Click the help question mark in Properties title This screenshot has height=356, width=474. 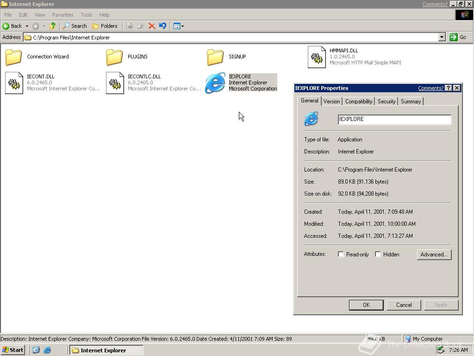pos(449,88)
